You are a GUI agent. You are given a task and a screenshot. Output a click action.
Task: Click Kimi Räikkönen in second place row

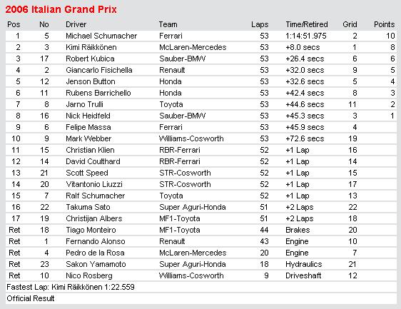[x=91, y=47]
